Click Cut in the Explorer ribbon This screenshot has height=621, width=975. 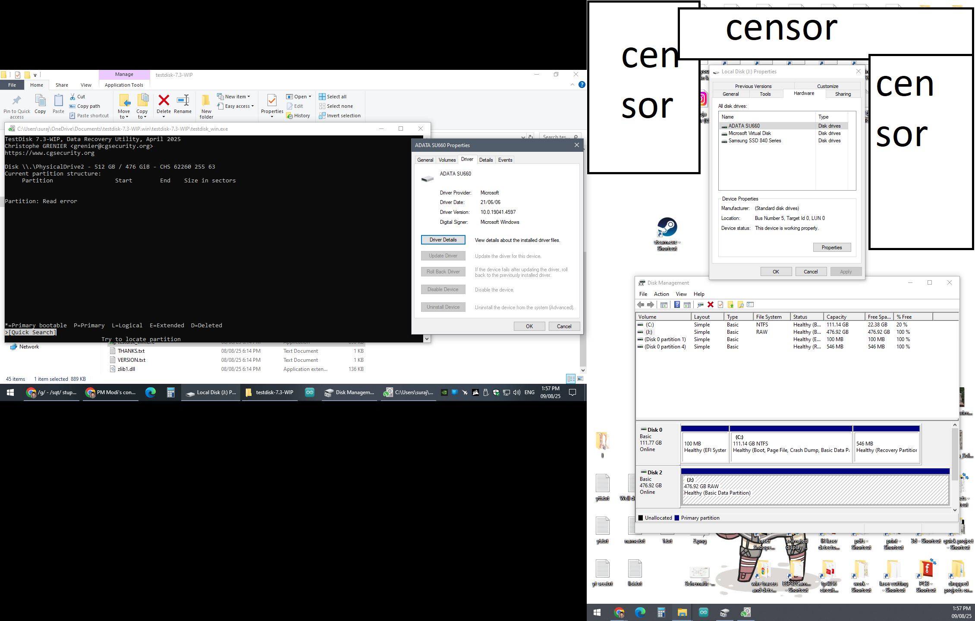(78, 97)
